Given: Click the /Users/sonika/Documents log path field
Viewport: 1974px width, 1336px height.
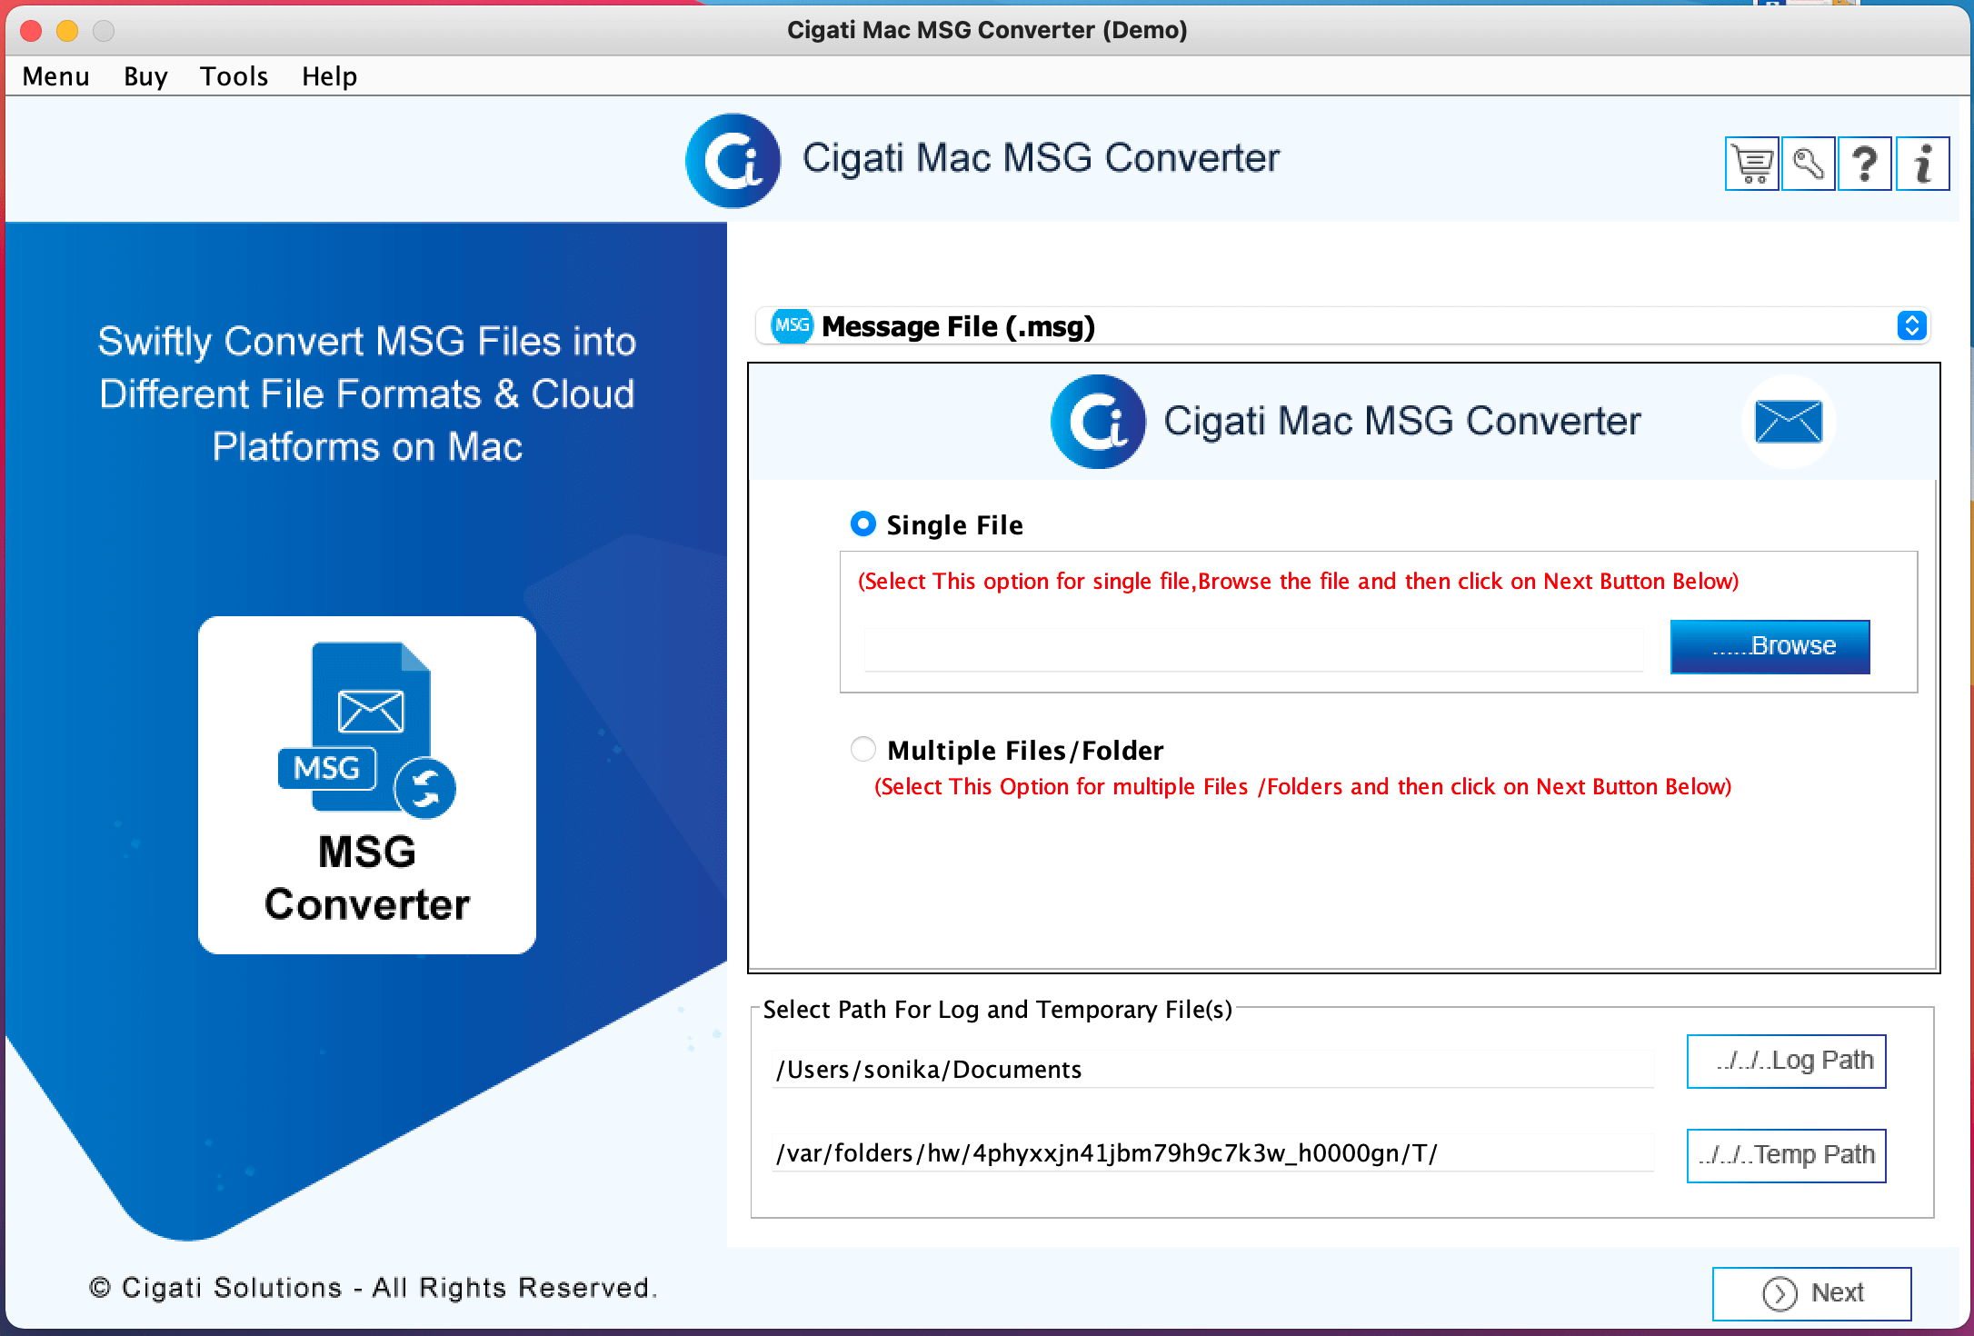Looking at the screenshot, I should point(1212,1069).
